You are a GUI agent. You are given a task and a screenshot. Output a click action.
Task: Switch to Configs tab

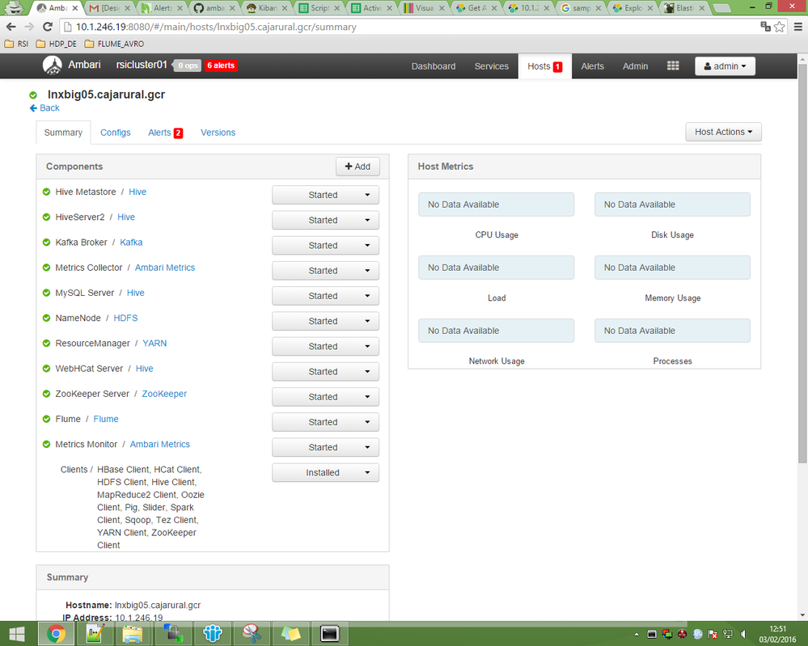click(116, 133)
